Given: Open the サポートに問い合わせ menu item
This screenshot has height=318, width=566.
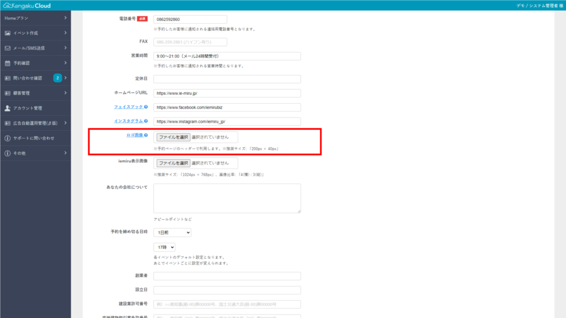Looking at the screenshot, I should (35, 138).
